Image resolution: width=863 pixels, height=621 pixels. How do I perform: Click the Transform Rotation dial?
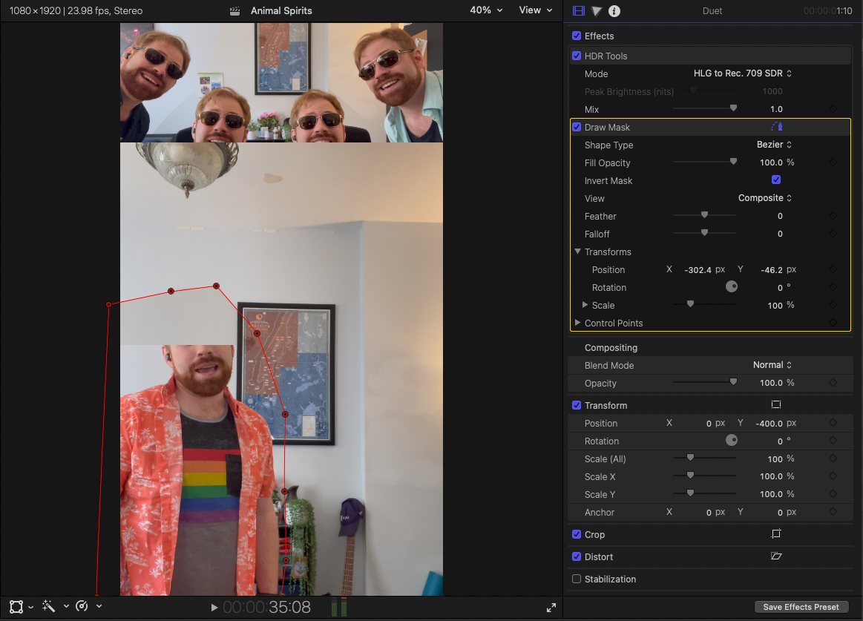coord(732,441)
